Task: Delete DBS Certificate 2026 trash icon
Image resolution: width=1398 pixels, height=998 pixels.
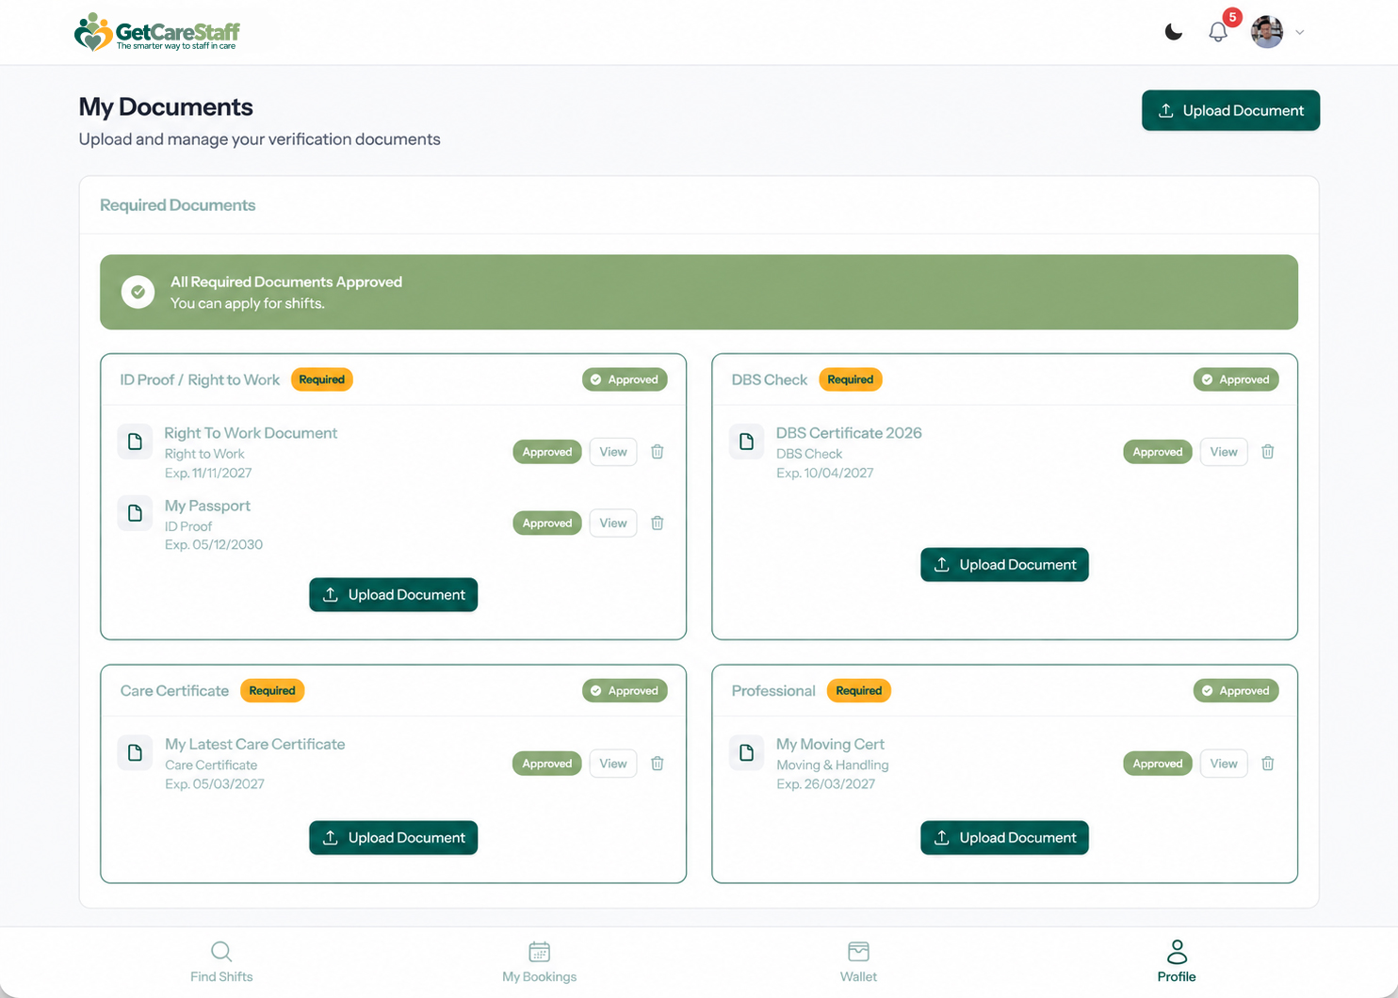Action: (1268, 452)
